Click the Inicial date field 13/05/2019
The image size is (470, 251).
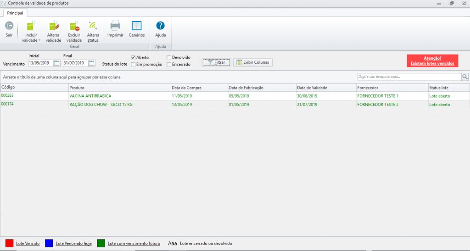41,63
